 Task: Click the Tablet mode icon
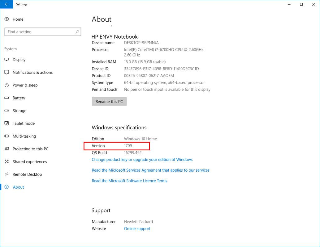7,123
